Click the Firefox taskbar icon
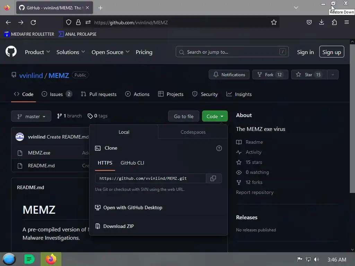Screen dimensions: 355x266 pyautogui.click(x=51, y=259)
